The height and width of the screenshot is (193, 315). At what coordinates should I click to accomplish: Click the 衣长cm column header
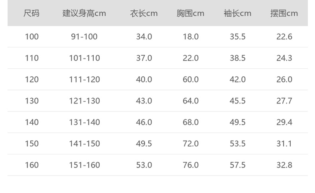144,13
